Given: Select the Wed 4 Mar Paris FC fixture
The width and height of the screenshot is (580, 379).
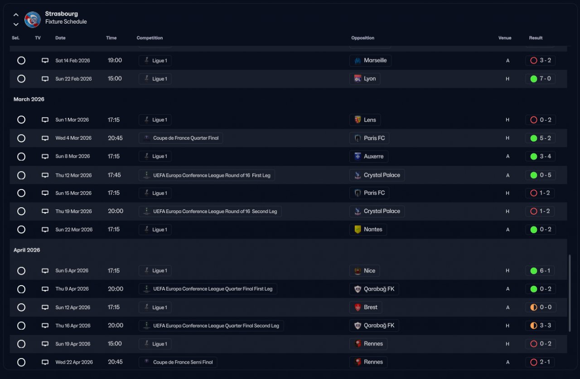Looking at the screenshot, I should click(21, 138).
